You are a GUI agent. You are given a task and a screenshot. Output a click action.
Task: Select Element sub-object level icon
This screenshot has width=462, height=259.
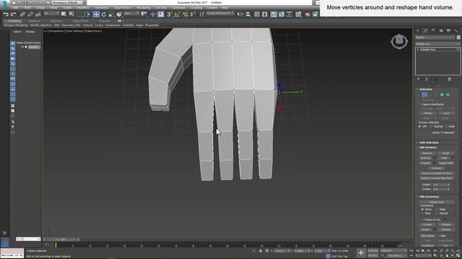[448, 94]
